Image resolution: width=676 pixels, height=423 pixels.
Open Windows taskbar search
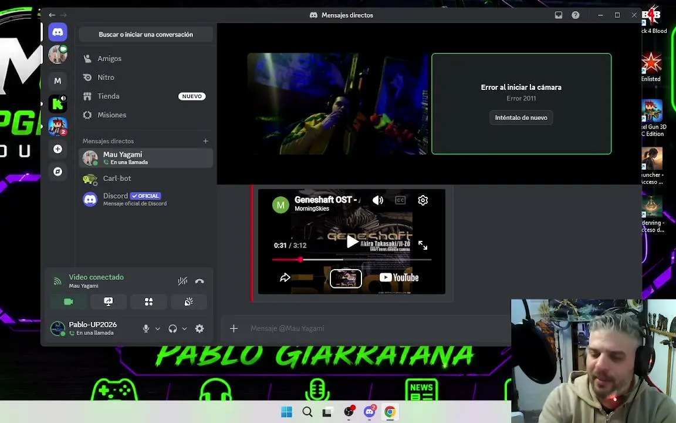point(307,412)
